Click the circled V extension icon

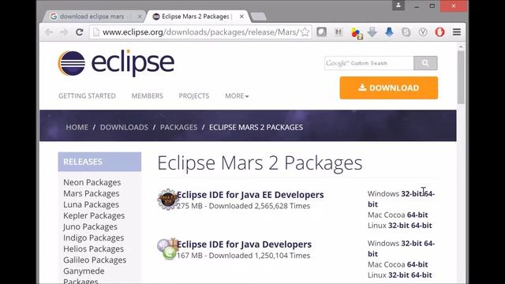[x=423, y=32]
